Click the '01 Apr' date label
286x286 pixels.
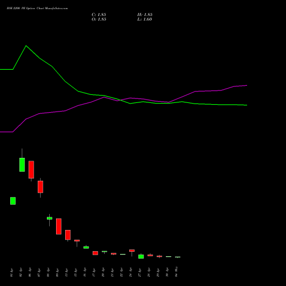[11, 272]
